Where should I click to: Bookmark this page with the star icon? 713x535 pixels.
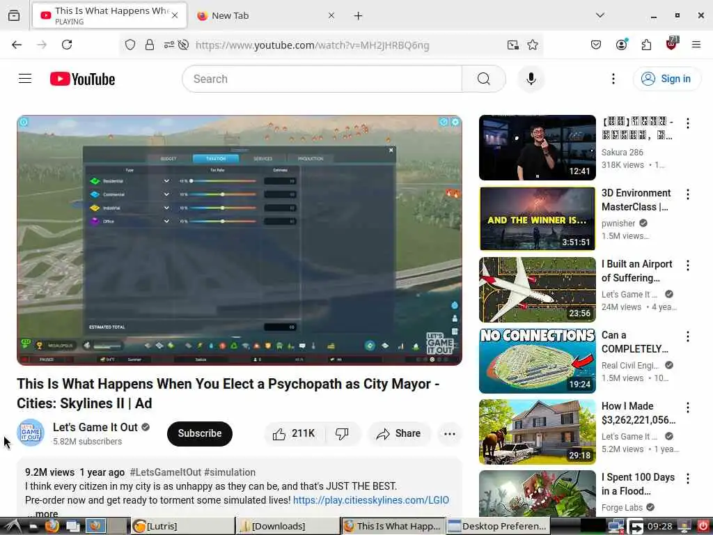click(533, 45)
